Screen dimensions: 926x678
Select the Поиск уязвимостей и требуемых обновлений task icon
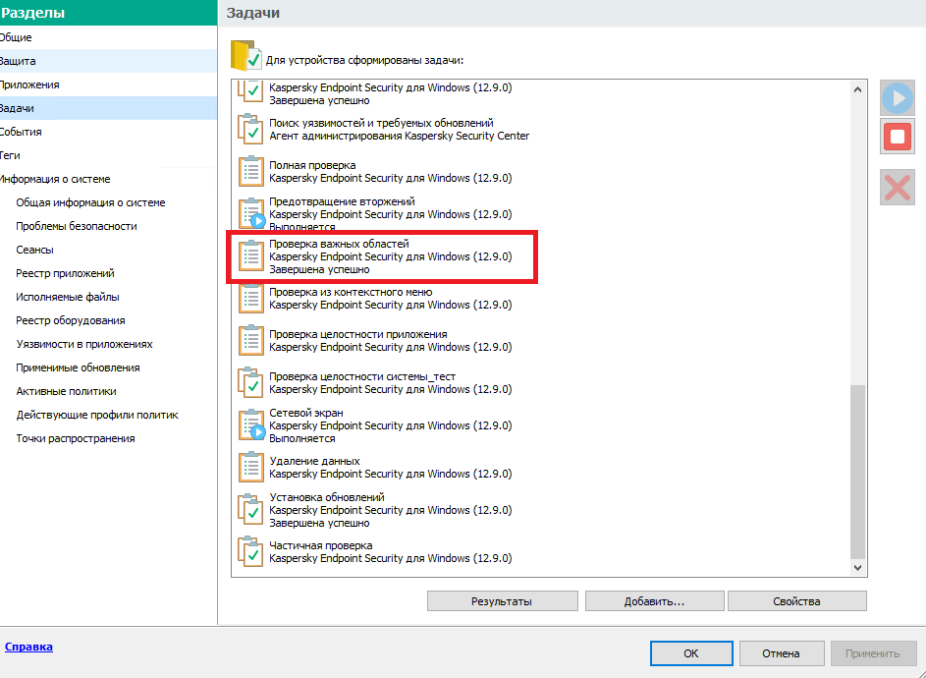tap(251, 129)
